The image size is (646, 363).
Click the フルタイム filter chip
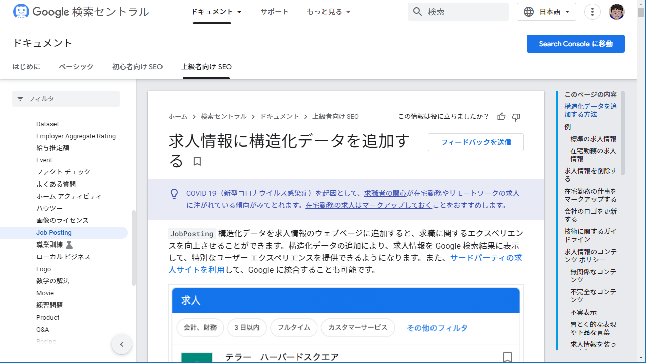pos(294,328)
